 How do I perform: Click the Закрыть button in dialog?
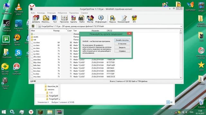click(122, 48)
